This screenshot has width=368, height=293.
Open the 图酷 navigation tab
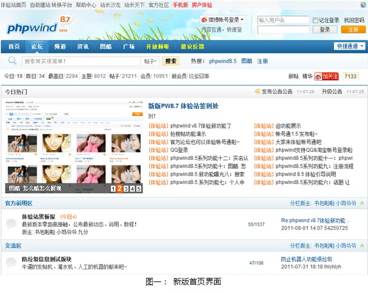105,47
